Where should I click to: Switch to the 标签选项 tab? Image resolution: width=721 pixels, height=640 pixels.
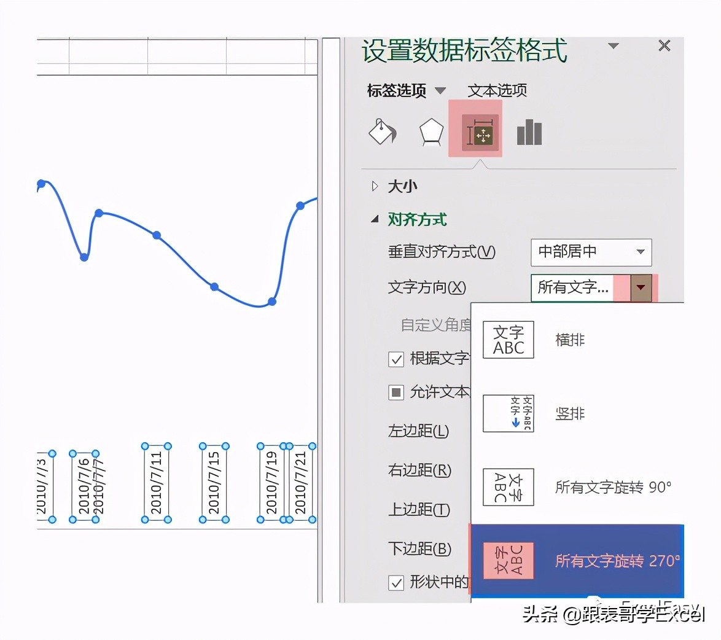396,90
